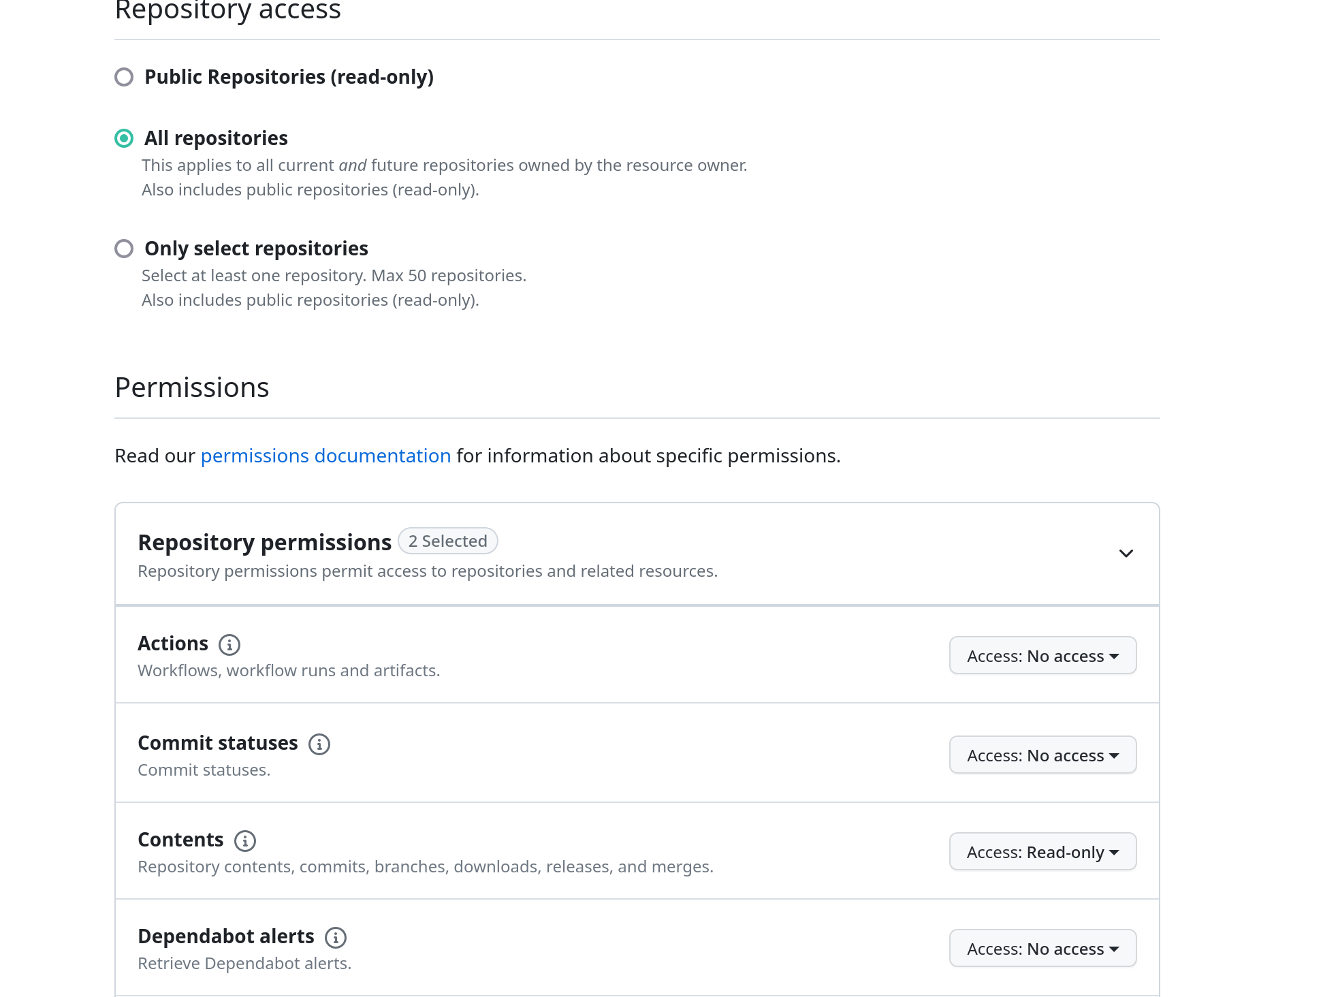Click the Only select repositories label
The height and width of the screenshot is (997, 1321).
pos(256,249)
